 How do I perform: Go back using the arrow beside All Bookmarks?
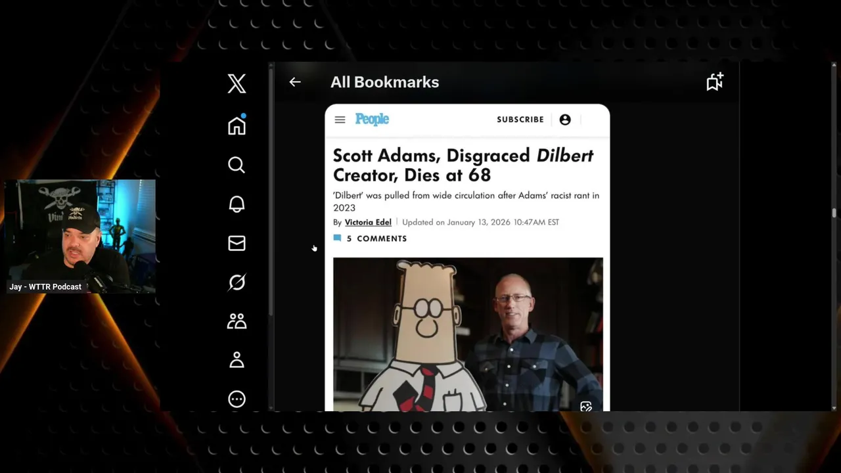click(294, 82)
